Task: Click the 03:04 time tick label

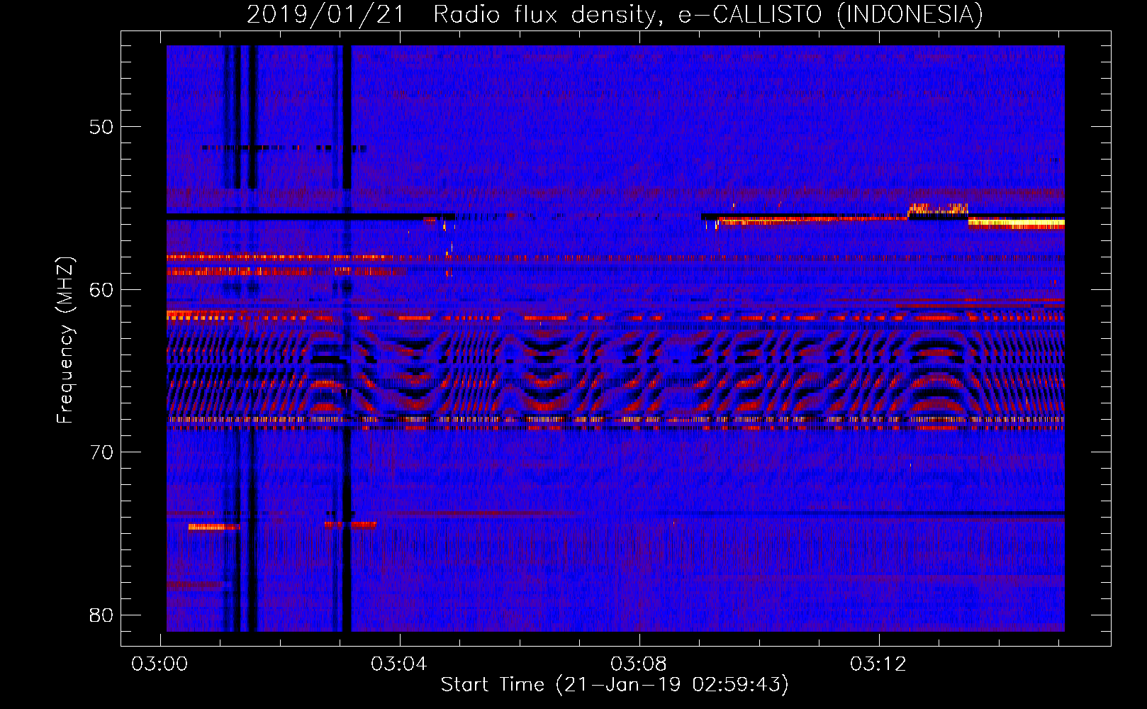Action: click(400, 664)
